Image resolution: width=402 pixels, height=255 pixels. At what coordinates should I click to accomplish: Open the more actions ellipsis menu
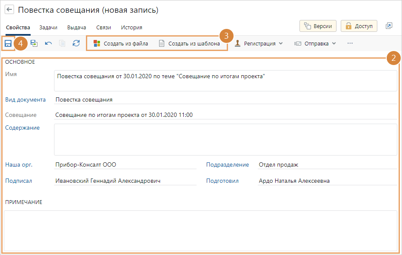point(350,43)
